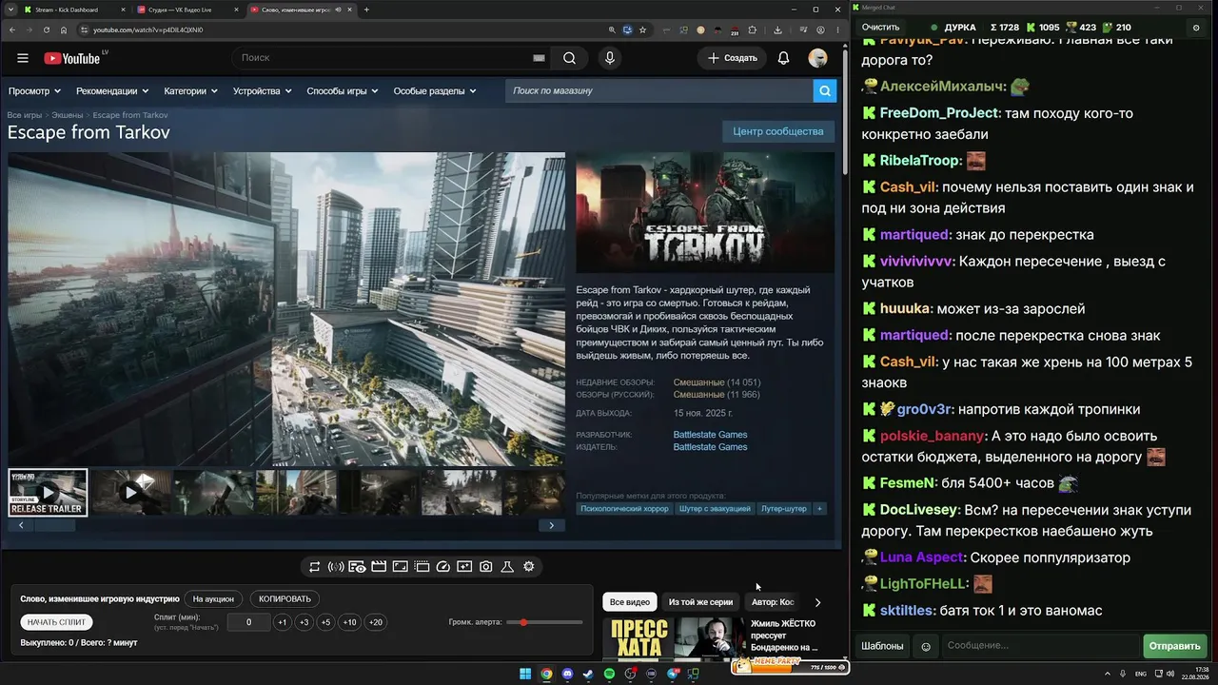The width and height of the screenshot is (1218, 685).
Task: Open the Центр сообщества button
Action: [778, 131]
